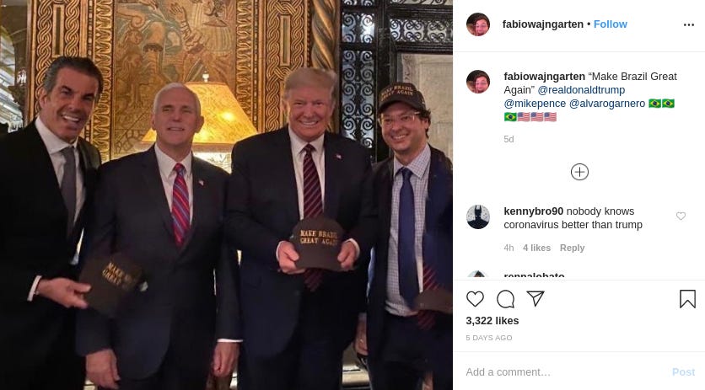705x390 pixels.
Task: View the 3,322 likes list
Action: (492, 321)
